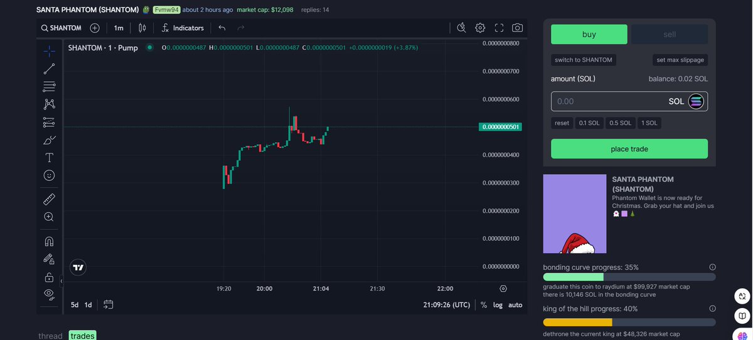Select the 5d date range
This screenshot has height=340, width=753.
point(75,305)
